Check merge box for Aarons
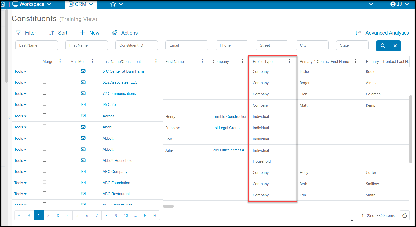 point(45,115)
